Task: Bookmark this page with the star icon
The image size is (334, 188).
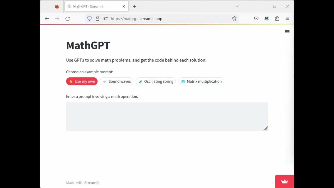Action: point(234,19)
